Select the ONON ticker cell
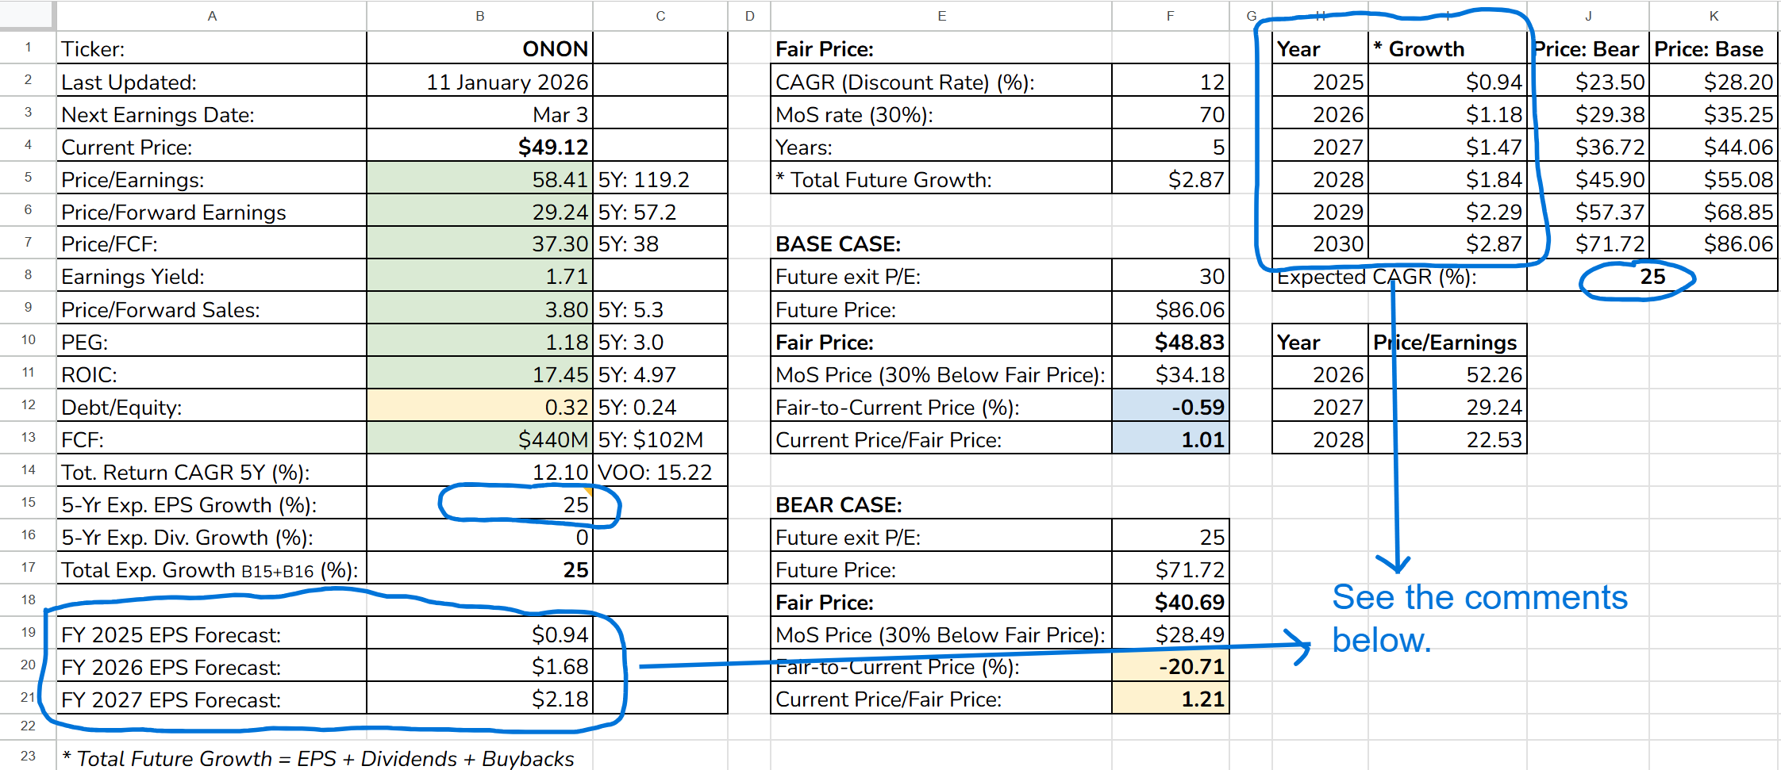 click(x=479, y=48)
